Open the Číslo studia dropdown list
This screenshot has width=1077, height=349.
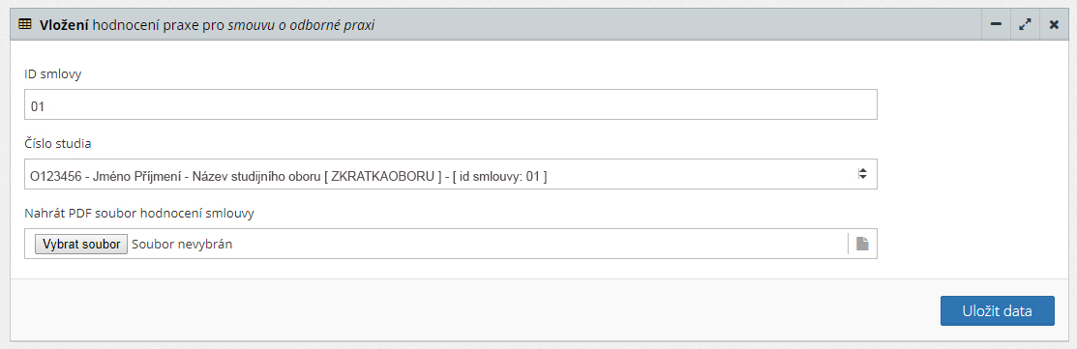tap(451, 174)
